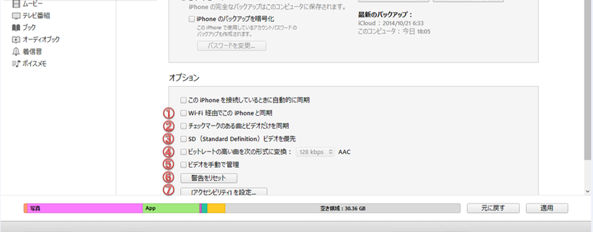593x232 pixels.
Task: Toggle auto-sync when this iPhone is connected
Action: [x=184, y=100]
